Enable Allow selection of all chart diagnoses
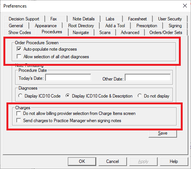This screenshot has height=169, width=191. coord(19,56)
